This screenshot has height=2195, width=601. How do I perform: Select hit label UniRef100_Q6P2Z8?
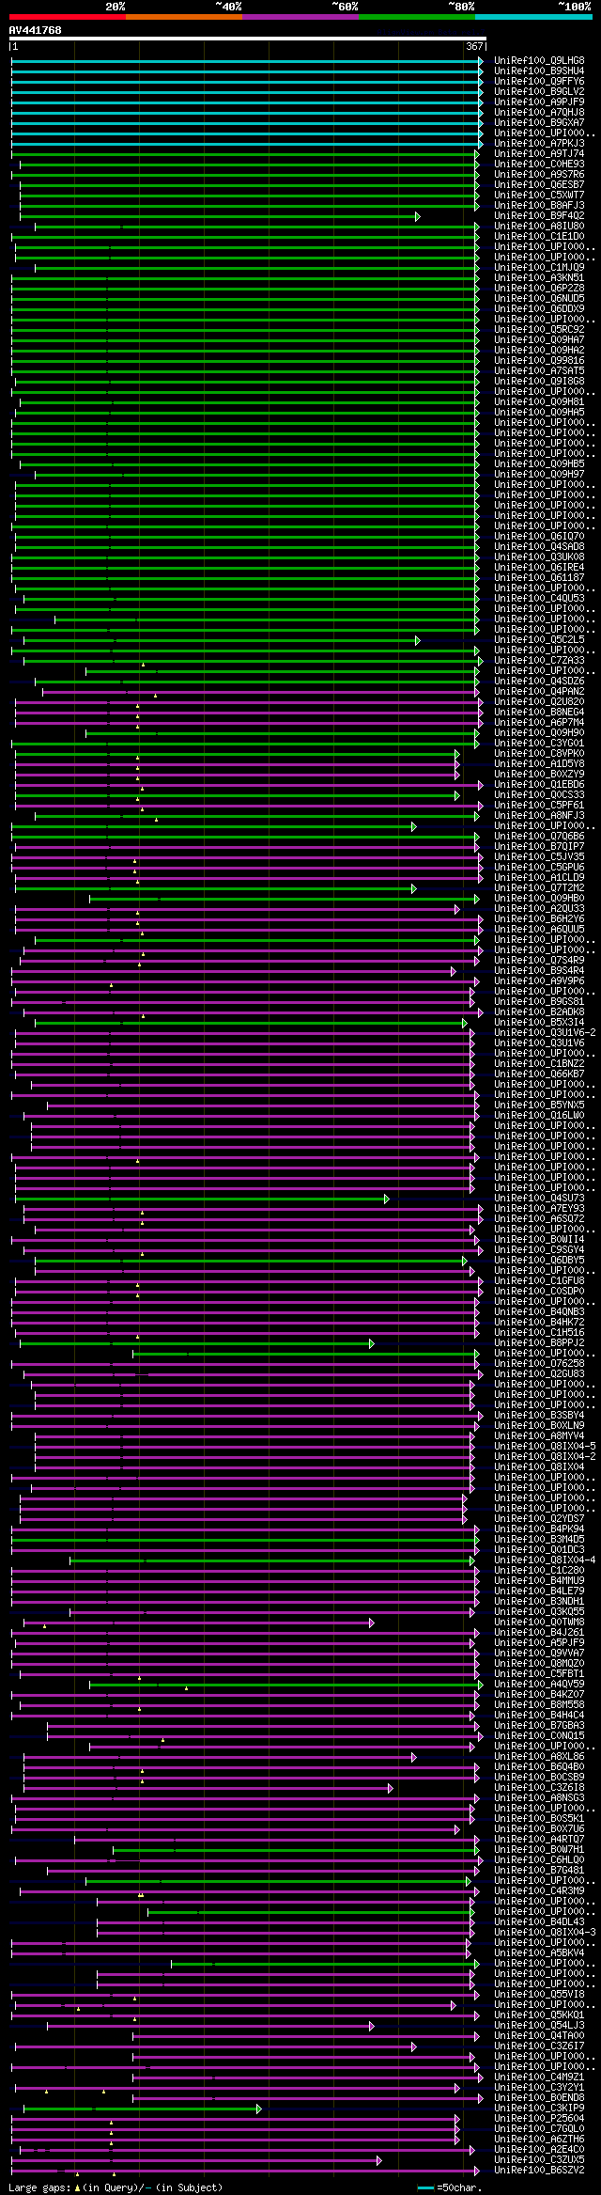coord(539,289)
